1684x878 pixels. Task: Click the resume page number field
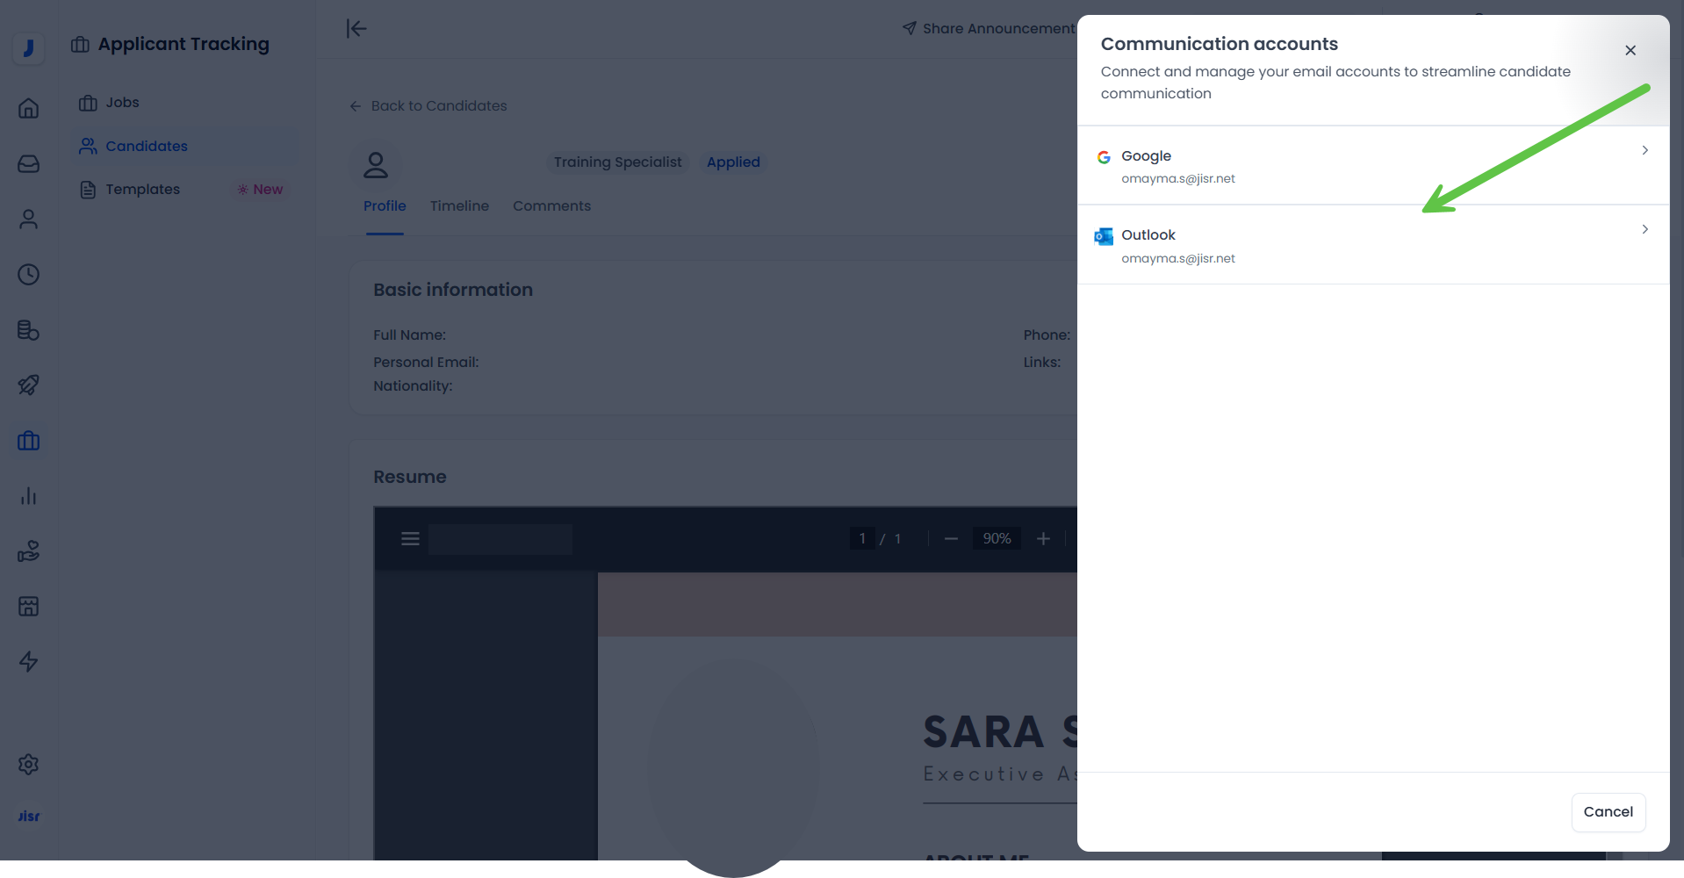862,539
